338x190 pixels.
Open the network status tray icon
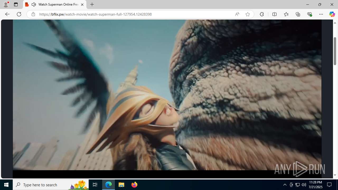coord(297,185)
